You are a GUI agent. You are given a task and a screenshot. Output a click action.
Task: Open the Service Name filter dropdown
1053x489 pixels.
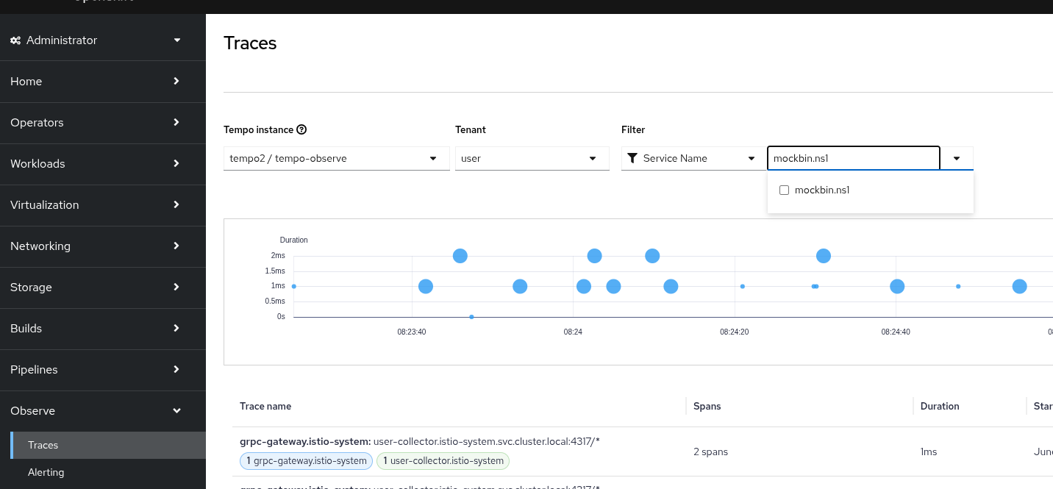pyautogui.click(x=691, y=158)
